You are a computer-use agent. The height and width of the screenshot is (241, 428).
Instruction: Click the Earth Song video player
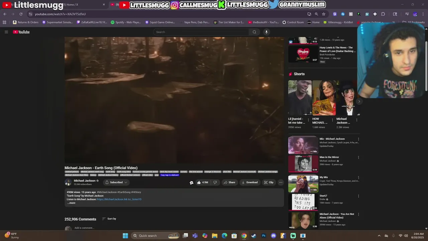[x=174, y=100]
